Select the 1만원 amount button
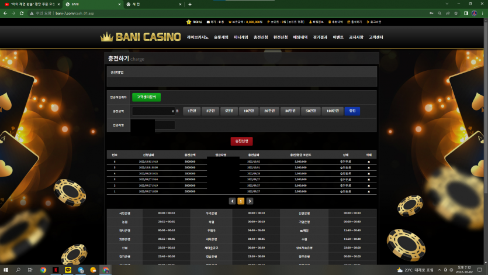 point(192,111)
